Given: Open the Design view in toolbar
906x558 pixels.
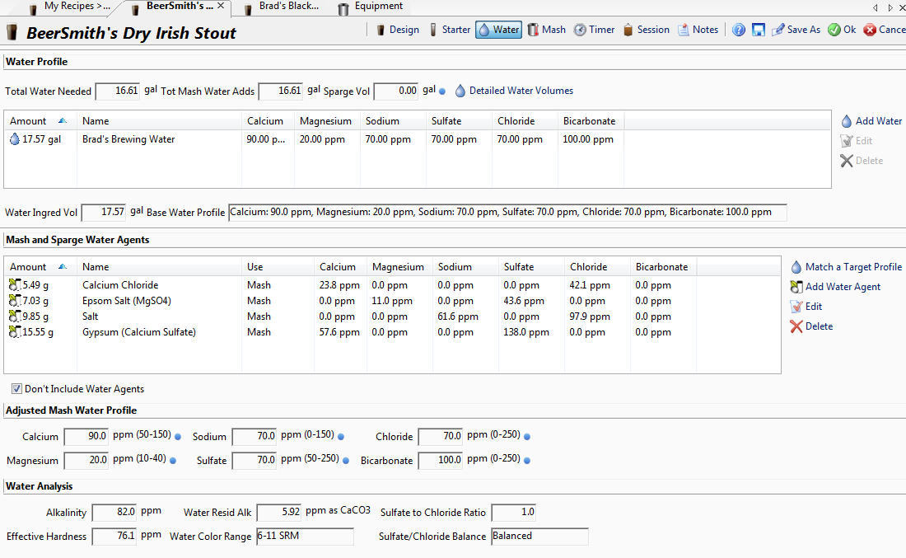Looking at the screenshot, I should pos(397,30).
